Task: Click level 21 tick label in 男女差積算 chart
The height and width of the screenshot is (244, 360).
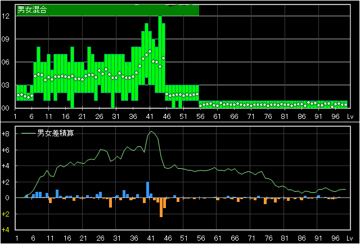Action: click(83, 238)
